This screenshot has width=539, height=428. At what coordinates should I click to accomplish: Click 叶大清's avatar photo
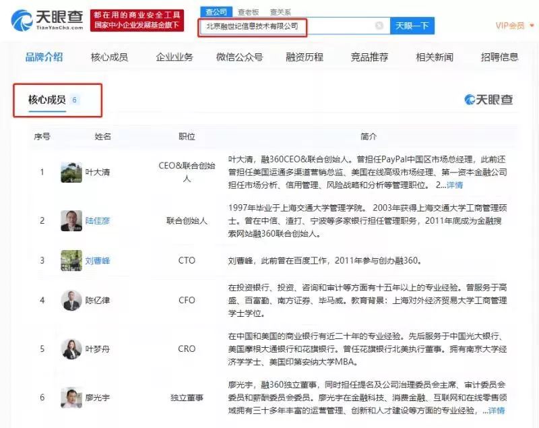click(x=71, y=173)
